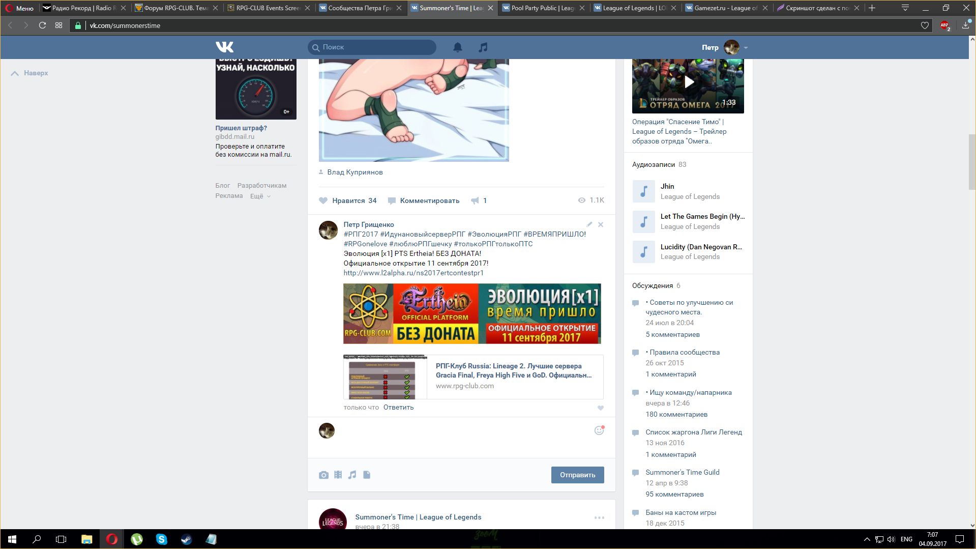Image resolution: width=976 pixels, height=549 pixels.
Task: Open Steam from taskbar
Action: pyautogui.click(x=186, y=539)
